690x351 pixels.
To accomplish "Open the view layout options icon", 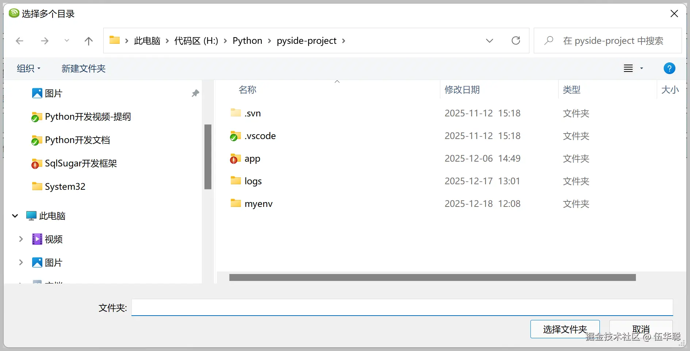I will coord(628,68).
